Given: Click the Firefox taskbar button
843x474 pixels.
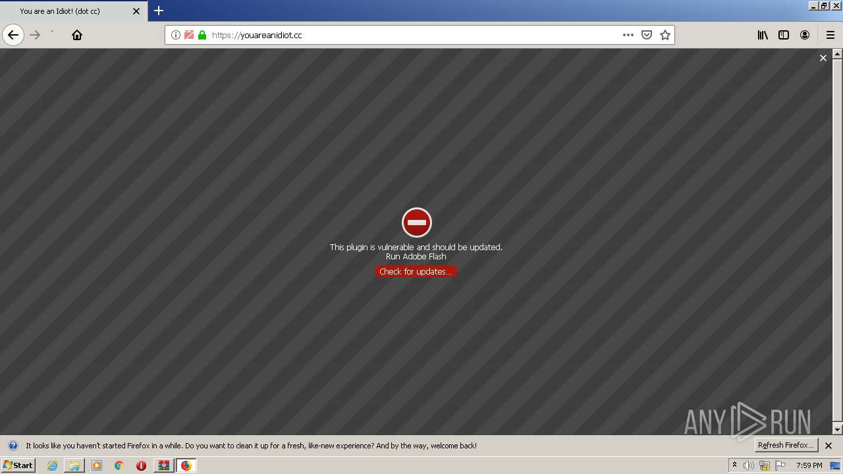Looking at the screenshot, I should click(186, 465).
